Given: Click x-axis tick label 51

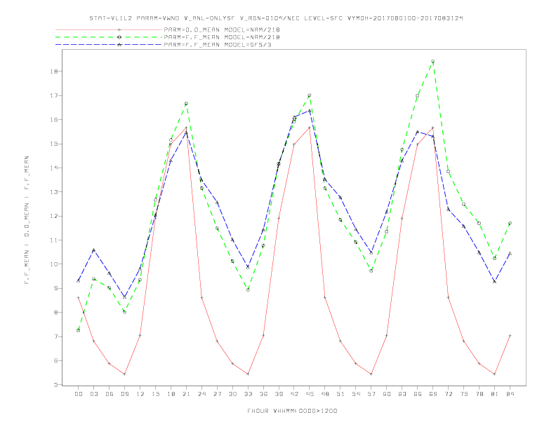Looking at the screenshot, I should tap(340, 394).
